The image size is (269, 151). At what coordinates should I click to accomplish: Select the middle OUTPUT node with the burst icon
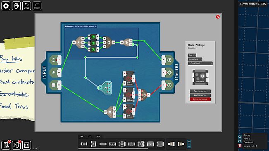coord(167,73)
